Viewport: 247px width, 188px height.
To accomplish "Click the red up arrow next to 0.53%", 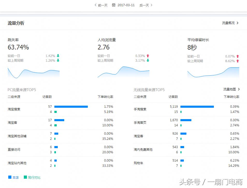I will click(x=148, y=56).
